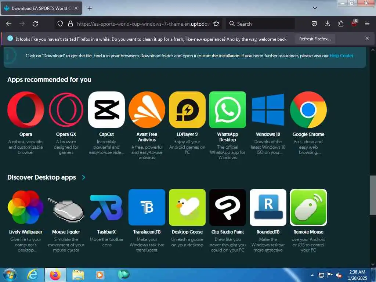Open the WhatsApp Desktop icon

228,109
